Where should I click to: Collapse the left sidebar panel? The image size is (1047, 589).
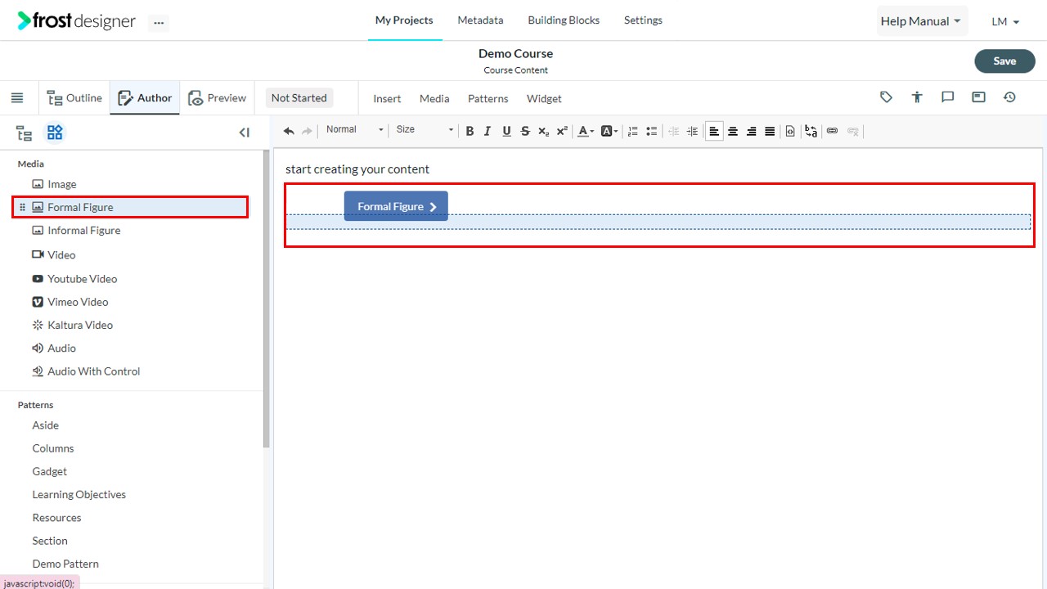point(244,133)
